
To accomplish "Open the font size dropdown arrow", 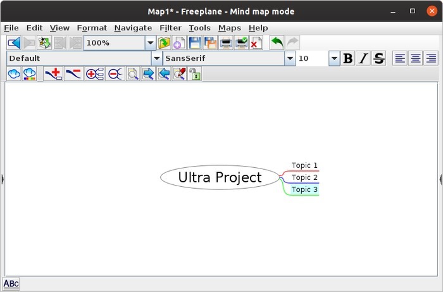I will 334,58.
